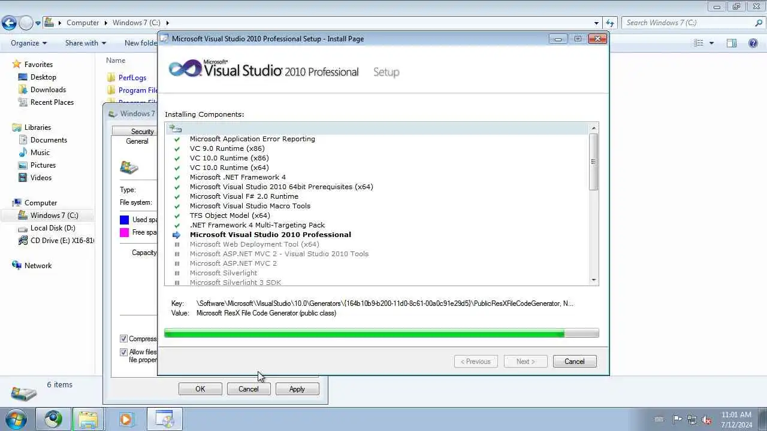
Task: Click the arrow icon beside current installing component
Action: [177, 235]
